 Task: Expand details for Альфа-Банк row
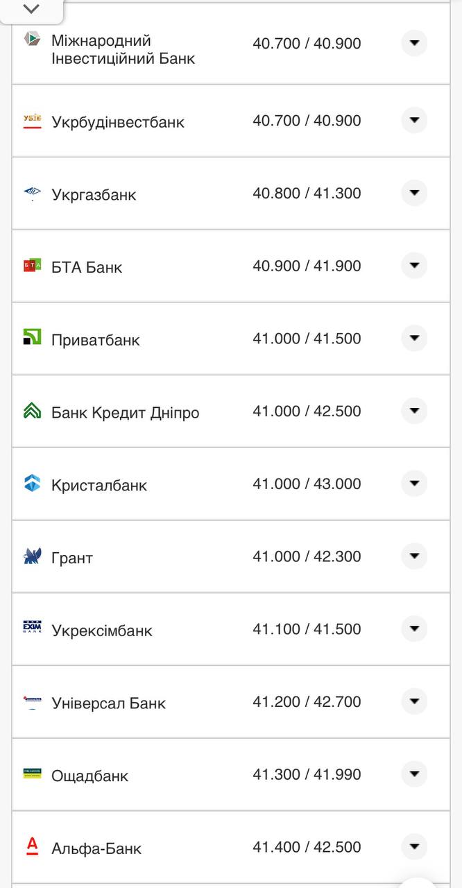point(414,847)
